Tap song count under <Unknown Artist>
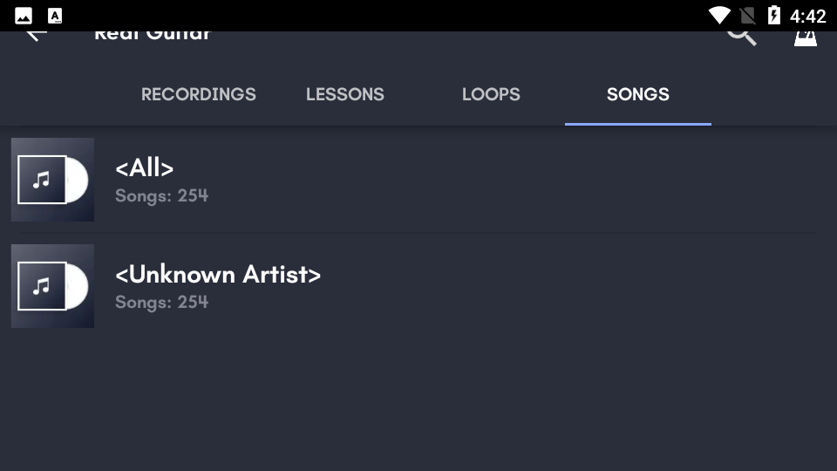The width and height of the screenshot is (837, 471). (x=161, y=303)
